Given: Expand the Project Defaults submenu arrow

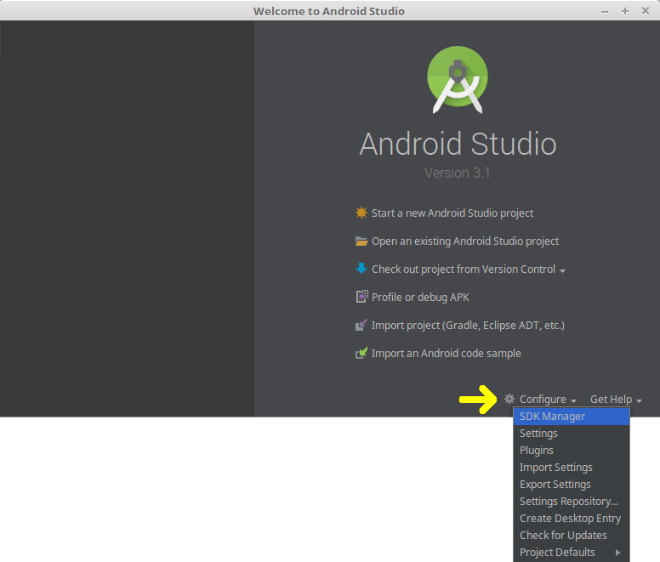Looking at the screenshot, I should (x=617, y=553).
